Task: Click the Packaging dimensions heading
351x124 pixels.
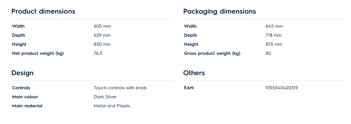Action: [x=219, y=11]
